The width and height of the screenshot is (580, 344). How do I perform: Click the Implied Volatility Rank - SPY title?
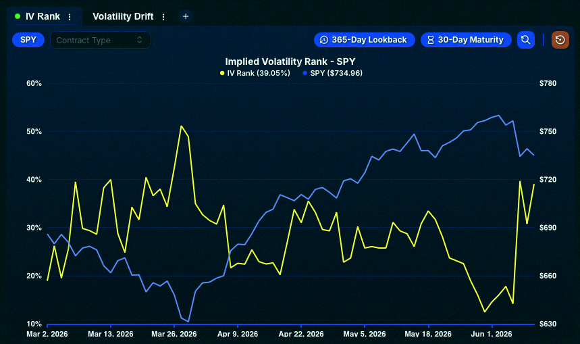click(x=290, y=62)
